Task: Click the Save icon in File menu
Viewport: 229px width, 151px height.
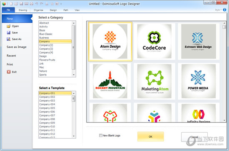Action: coord(8,33)
